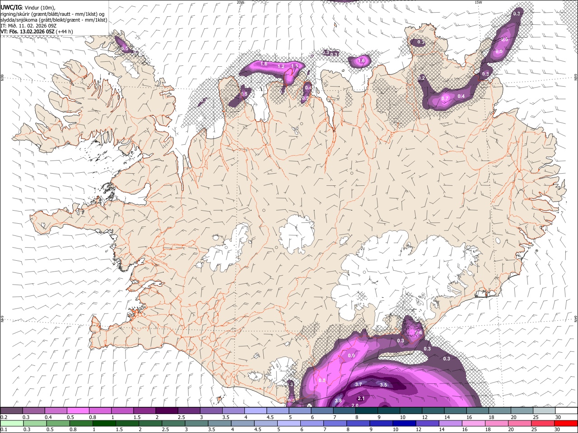Select the bottom legend swatch labeled 0.5

click(57, 423)
